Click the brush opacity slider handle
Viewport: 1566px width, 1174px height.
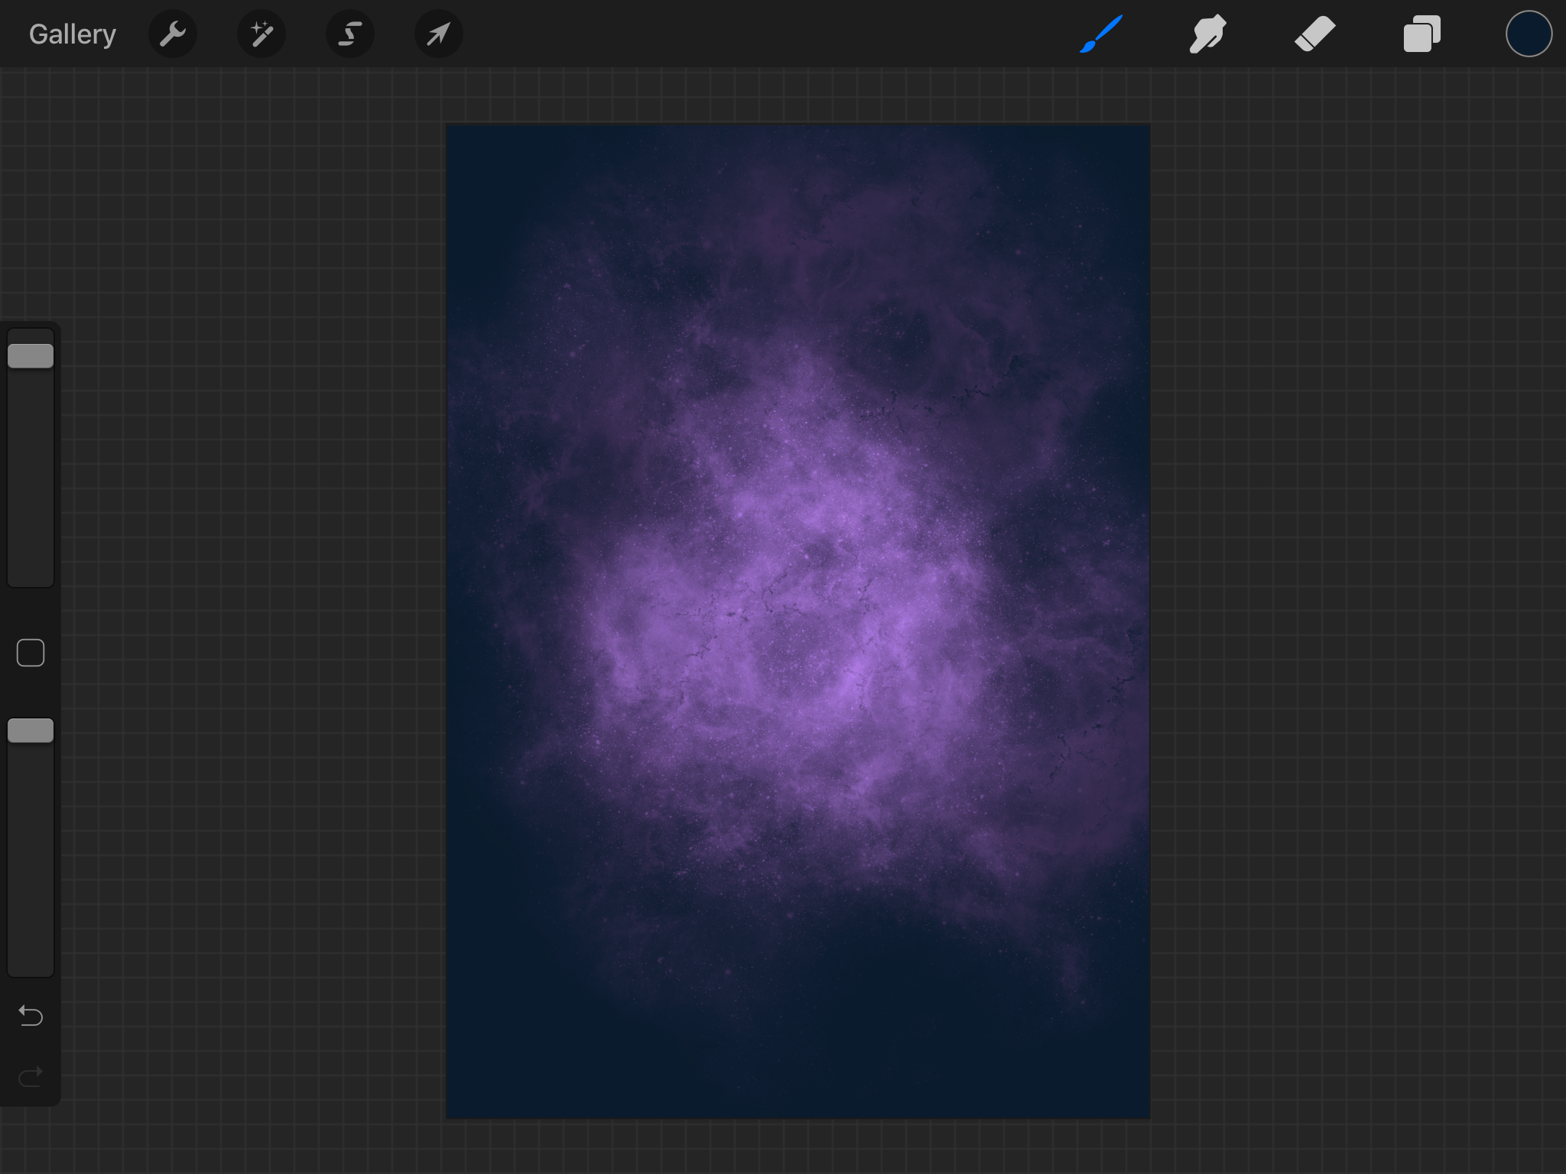[x=31, y=731]
